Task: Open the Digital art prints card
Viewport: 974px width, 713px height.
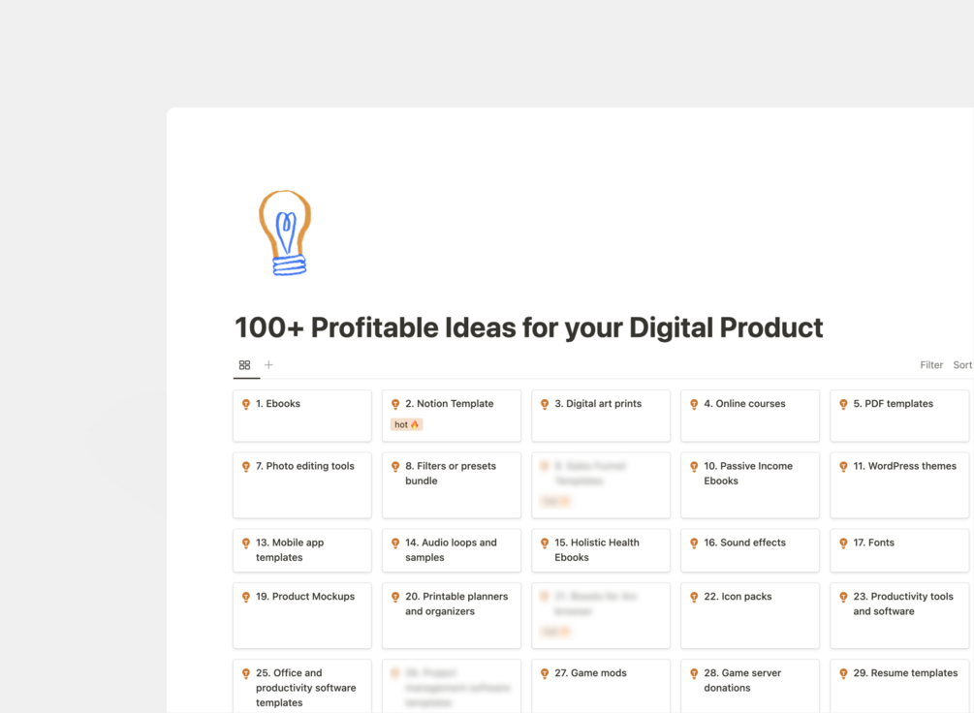Action: point(601,415)
